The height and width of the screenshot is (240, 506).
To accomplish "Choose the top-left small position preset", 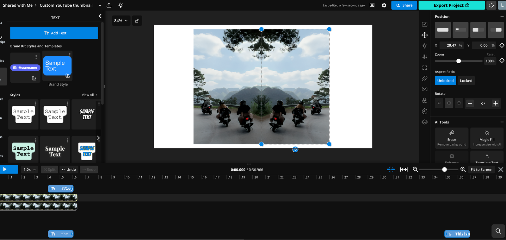I will 460,30.
